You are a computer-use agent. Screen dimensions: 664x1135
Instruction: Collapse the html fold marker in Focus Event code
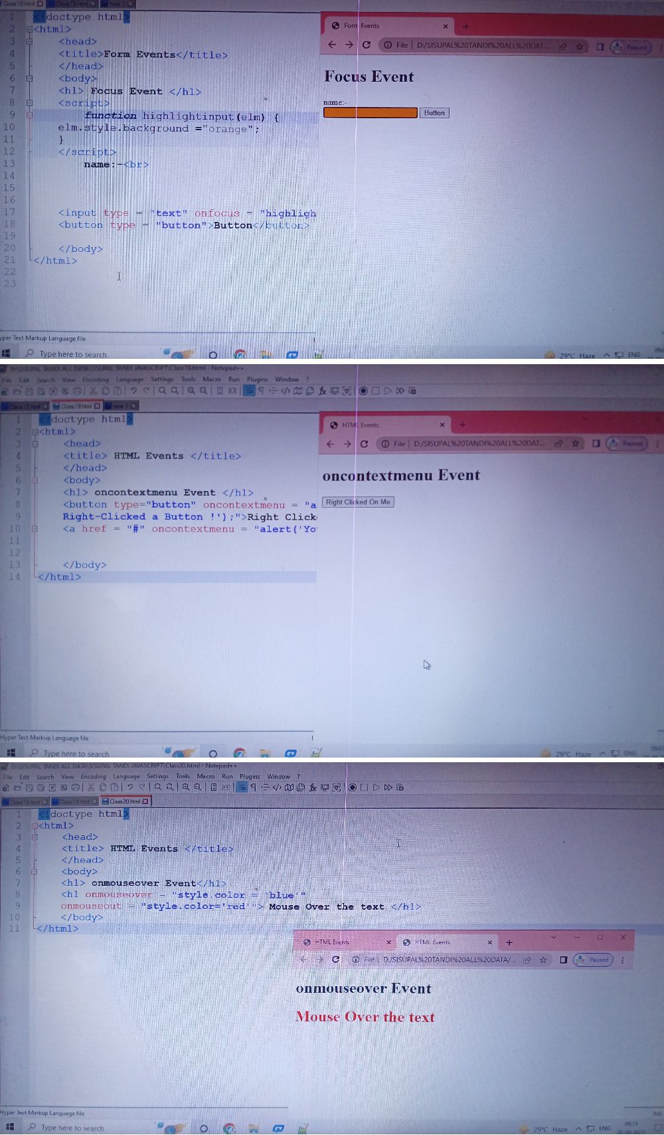(29, 29)
